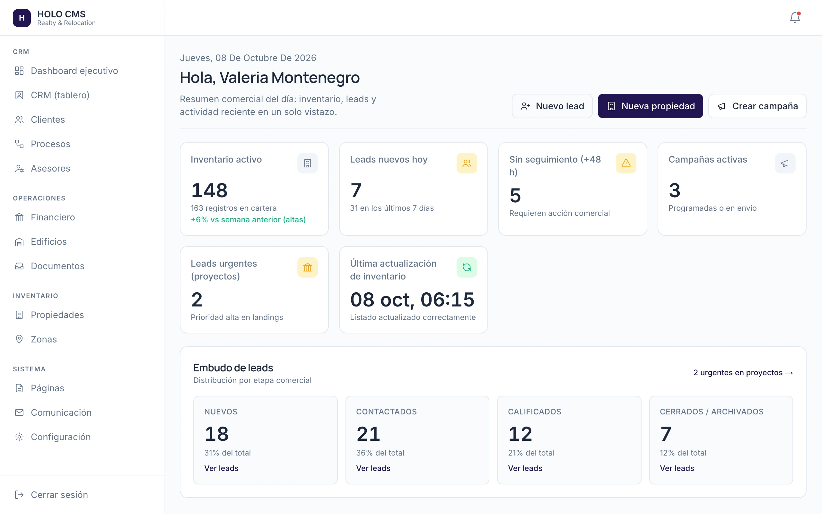Click the people icon on Leads nuevos hoy card
Image resolution: width=822 pixels, height=514 pixels.
tap(467, 163)
